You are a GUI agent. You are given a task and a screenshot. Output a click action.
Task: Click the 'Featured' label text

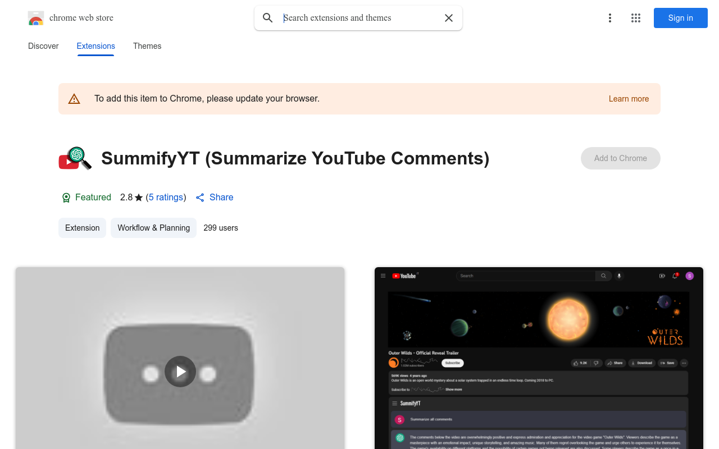tap(93, 198)
